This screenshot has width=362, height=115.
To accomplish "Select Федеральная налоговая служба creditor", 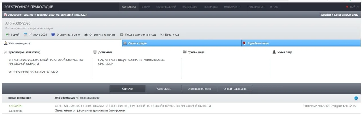I will pyautogui.click(x=33, y=72).
